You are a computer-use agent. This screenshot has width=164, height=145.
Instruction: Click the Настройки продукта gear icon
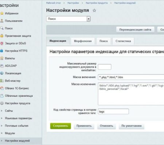(x=2, y=103)
